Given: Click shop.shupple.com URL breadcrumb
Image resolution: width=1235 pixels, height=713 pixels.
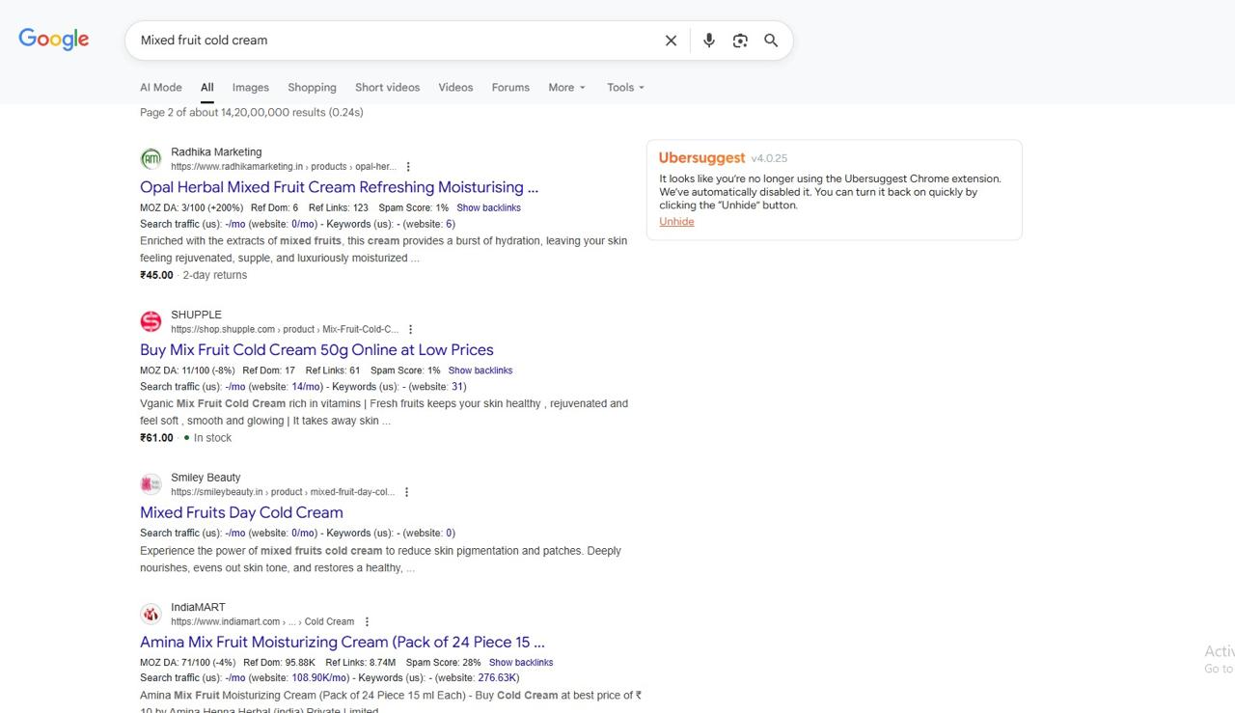Looking at the screenshot, I should (x=285, y=329).
